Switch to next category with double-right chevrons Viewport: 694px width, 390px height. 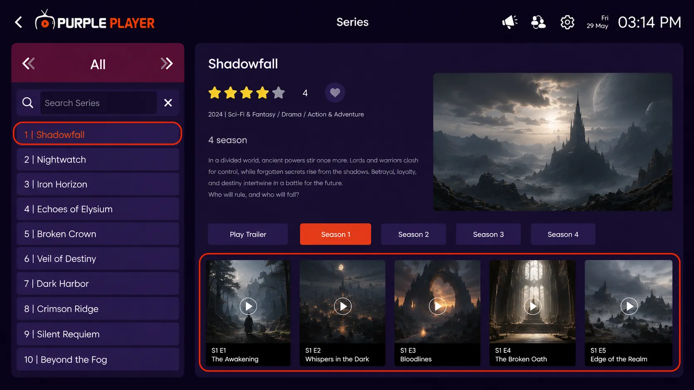click(166, 63)
